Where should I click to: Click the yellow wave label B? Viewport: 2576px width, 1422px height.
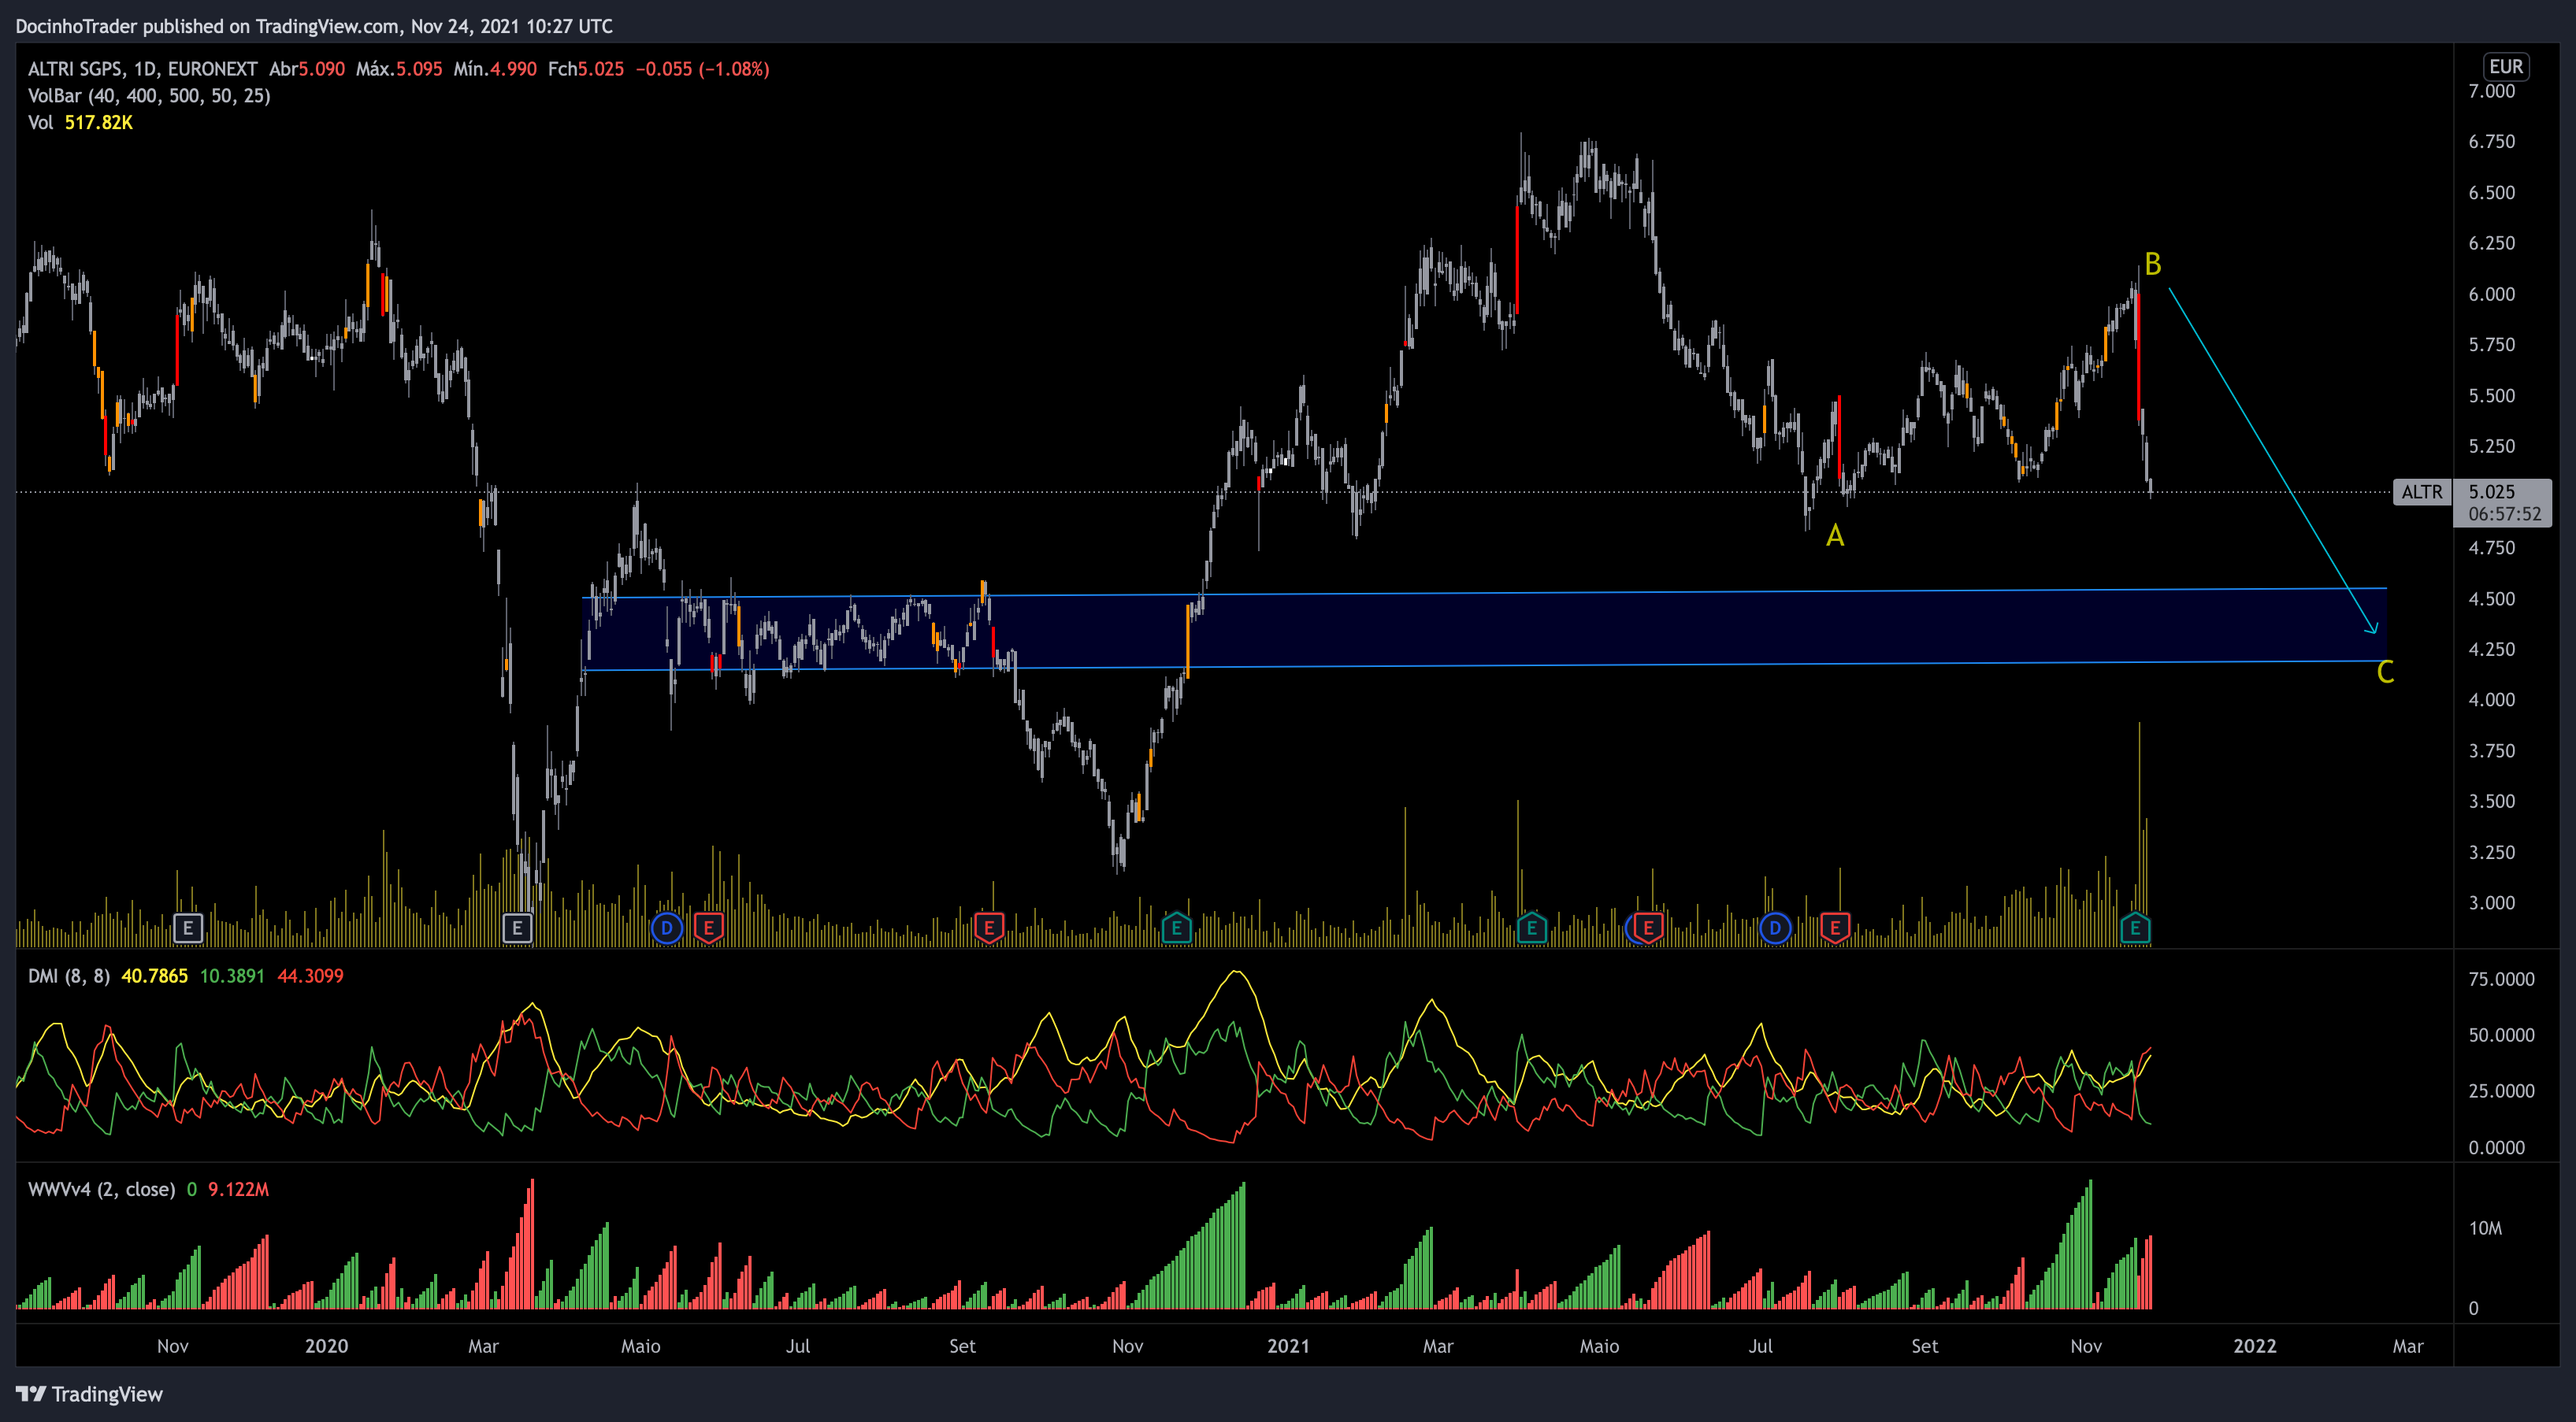tap(2152, 265)
